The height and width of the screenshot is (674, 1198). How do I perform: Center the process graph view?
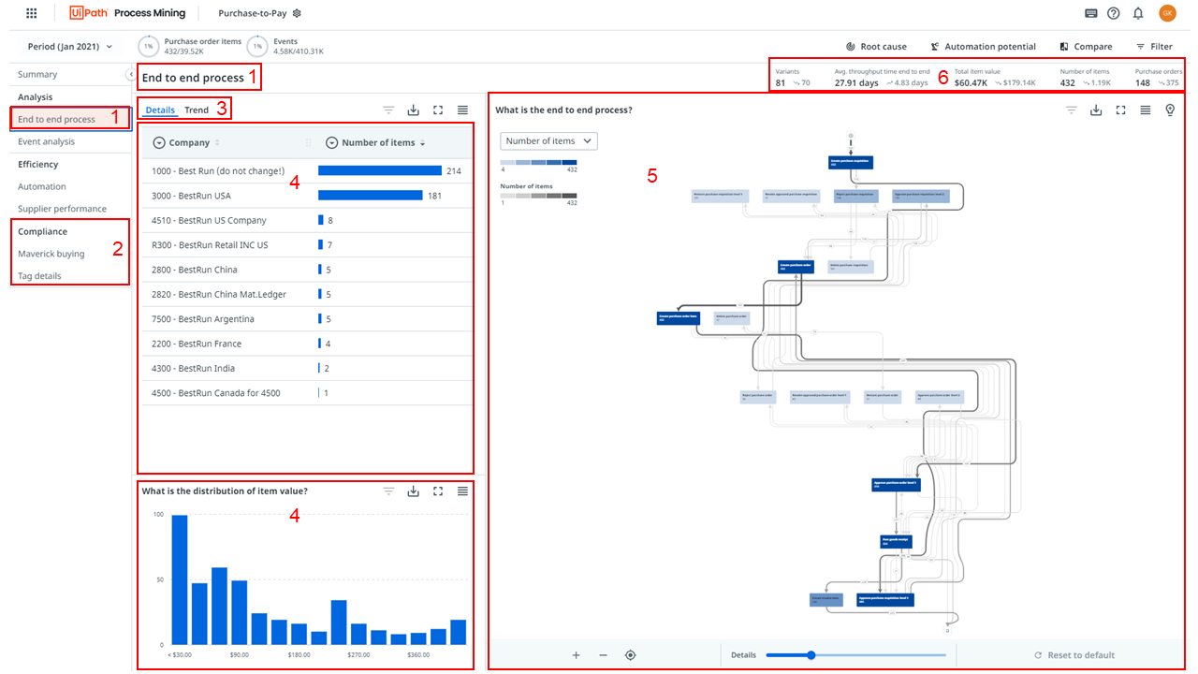630,655
